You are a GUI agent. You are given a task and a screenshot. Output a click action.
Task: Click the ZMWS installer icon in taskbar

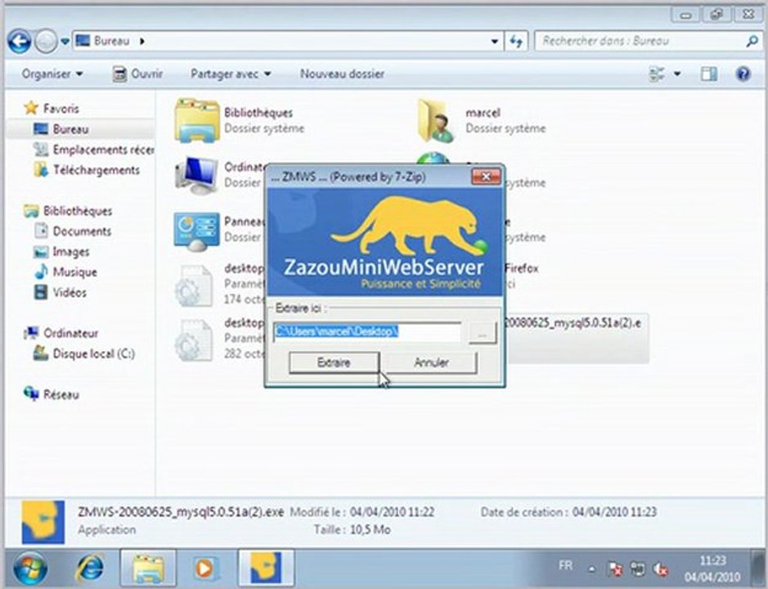pyautogui.click(x=266, y=569)
